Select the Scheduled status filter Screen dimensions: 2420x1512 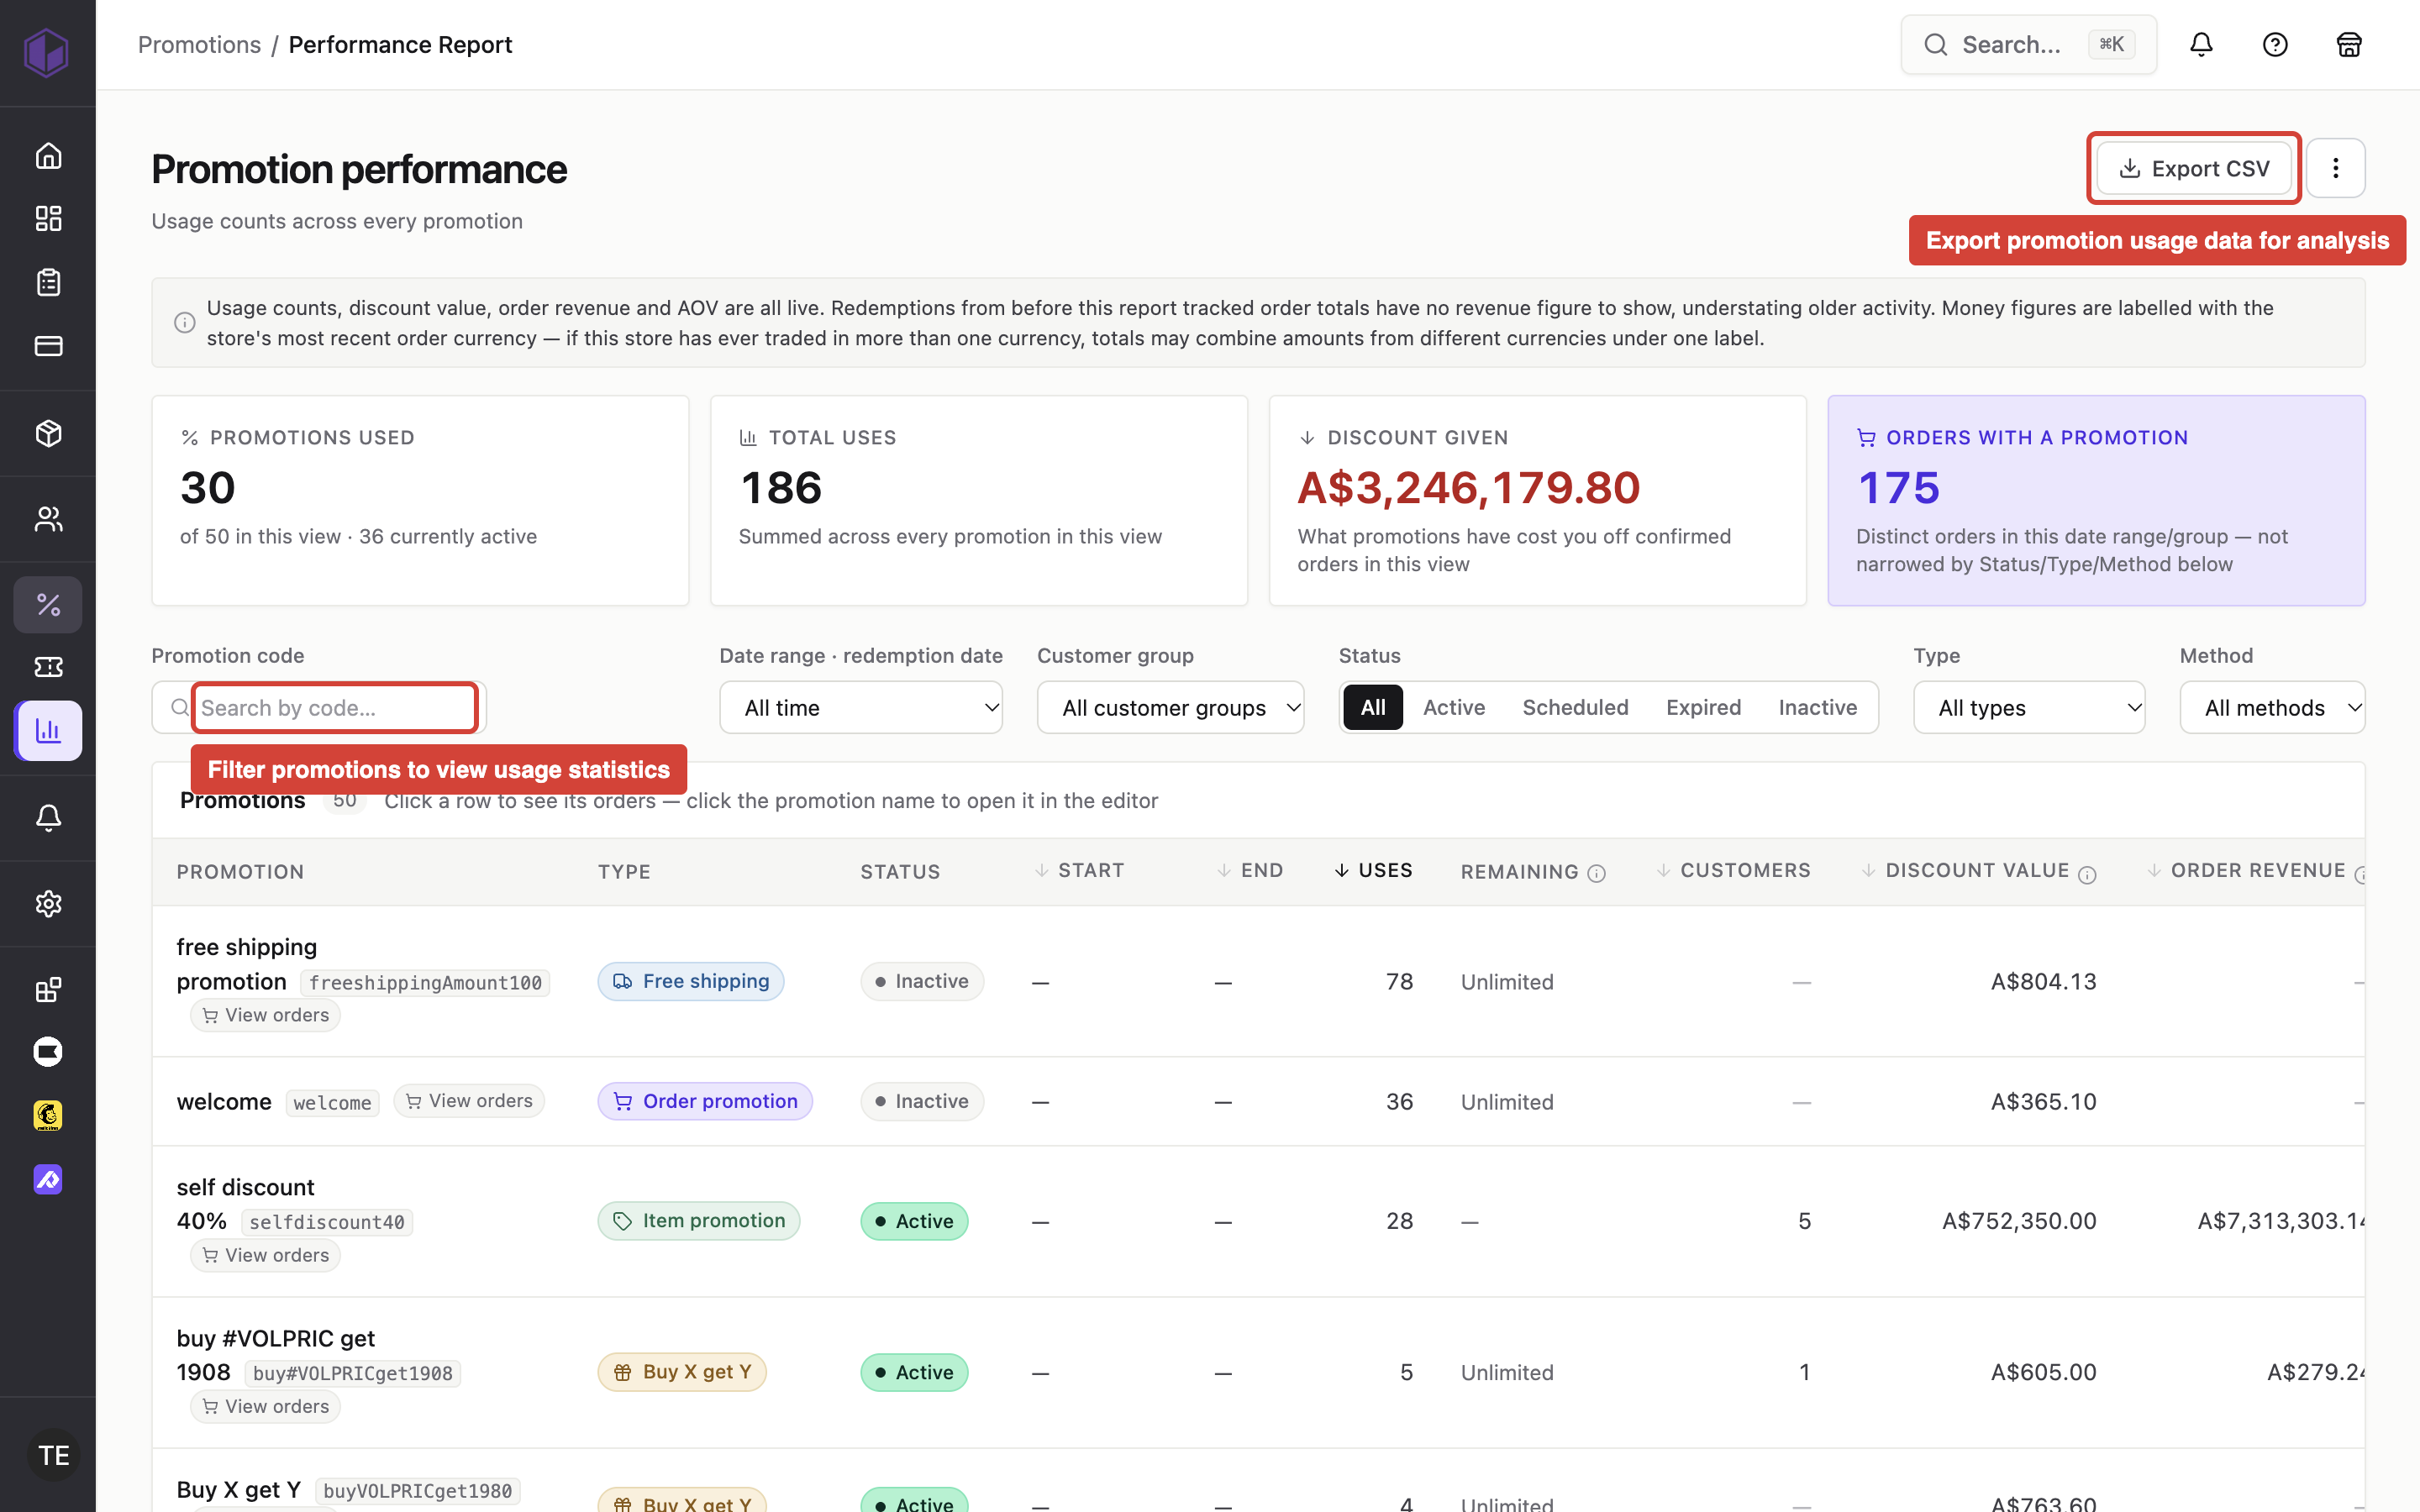click(1575, 708)
